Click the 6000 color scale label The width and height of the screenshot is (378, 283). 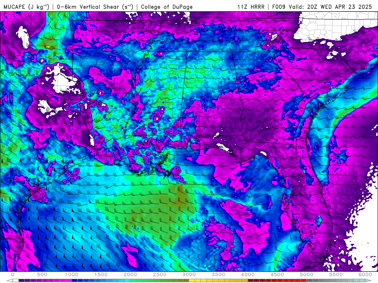pyautogui.click(x=365, y=275)
